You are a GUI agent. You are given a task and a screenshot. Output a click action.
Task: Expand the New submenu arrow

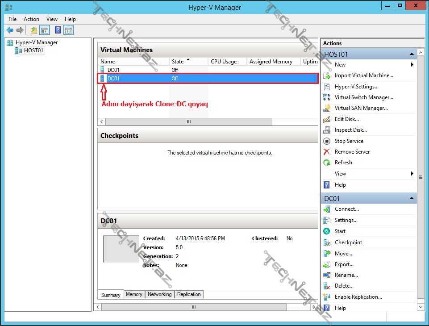(x=411, y=64)
